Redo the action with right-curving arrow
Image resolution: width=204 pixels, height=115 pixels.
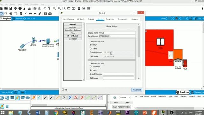(x=49, y=9)
